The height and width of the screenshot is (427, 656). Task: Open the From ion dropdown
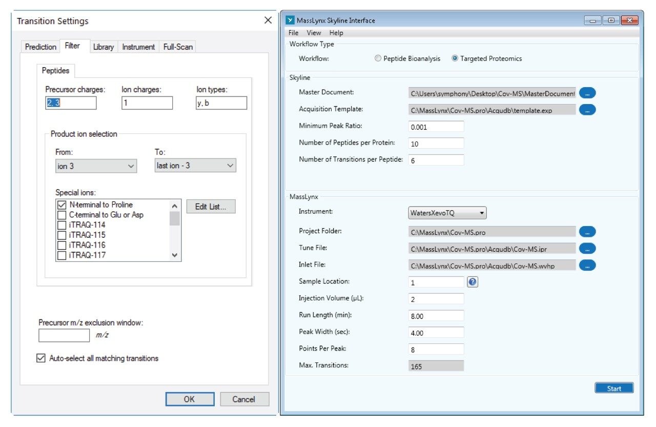coord(96,166)
